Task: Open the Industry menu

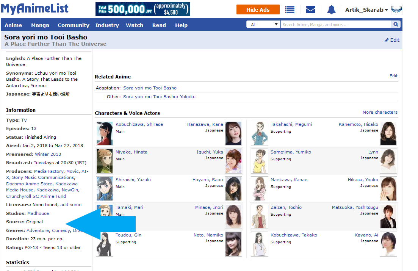Action: 107,25
